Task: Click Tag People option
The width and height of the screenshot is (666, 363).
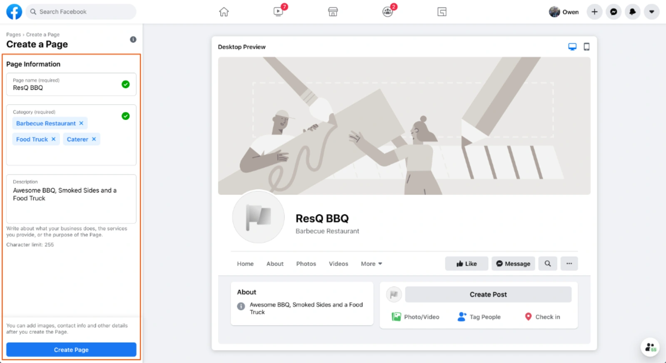Action: 479,317
